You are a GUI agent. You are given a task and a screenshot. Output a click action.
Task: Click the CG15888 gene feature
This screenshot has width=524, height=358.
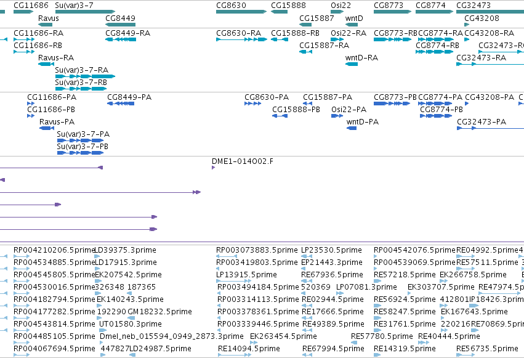pos(279,12)
